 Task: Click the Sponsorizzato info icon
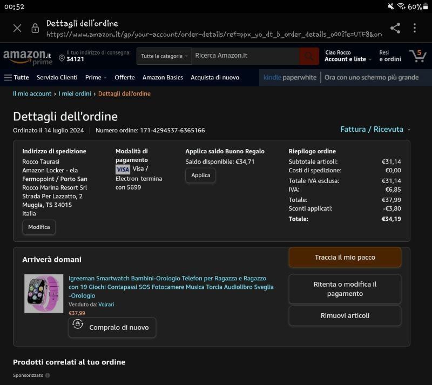pyautogui.click(x=48, y=375)
